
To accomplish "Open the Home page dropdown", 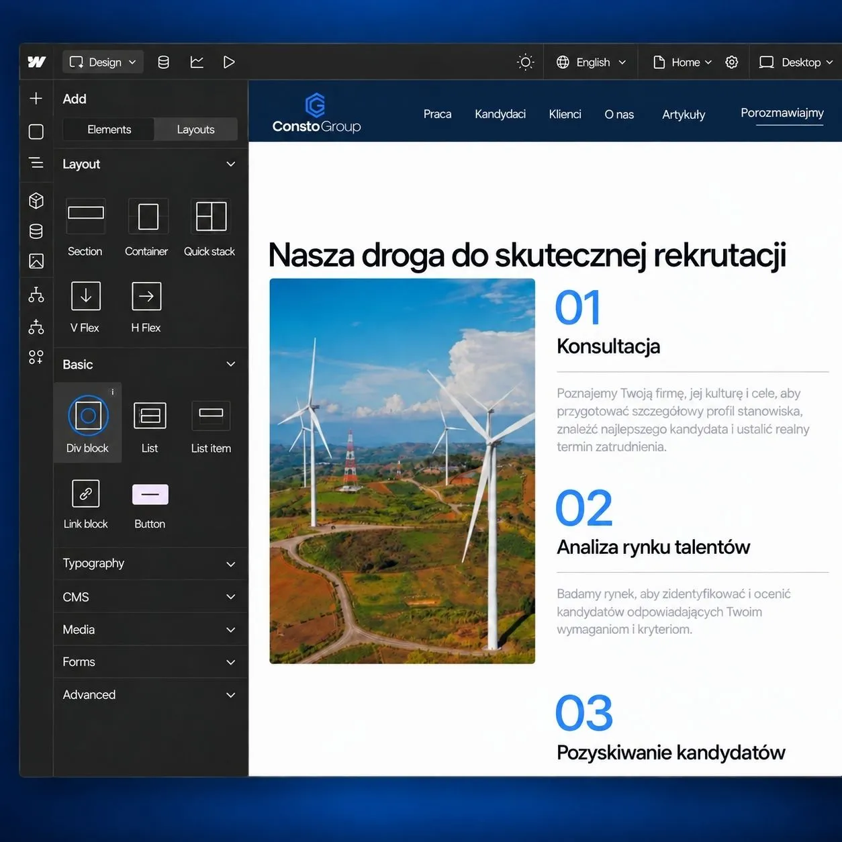I will [x=682, y=62].
